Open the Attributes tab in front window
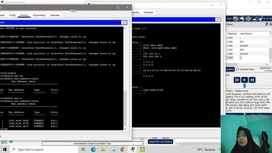The width and height of the screenshot is (272, 153). click(55, 15)
